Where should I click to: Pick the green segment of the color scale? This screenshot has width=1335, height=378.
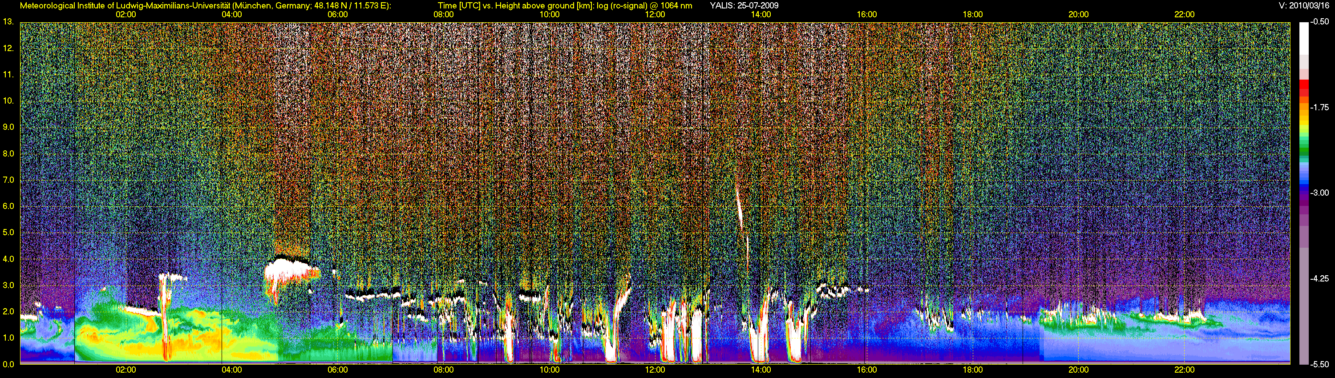click(x=1303, y=151)
